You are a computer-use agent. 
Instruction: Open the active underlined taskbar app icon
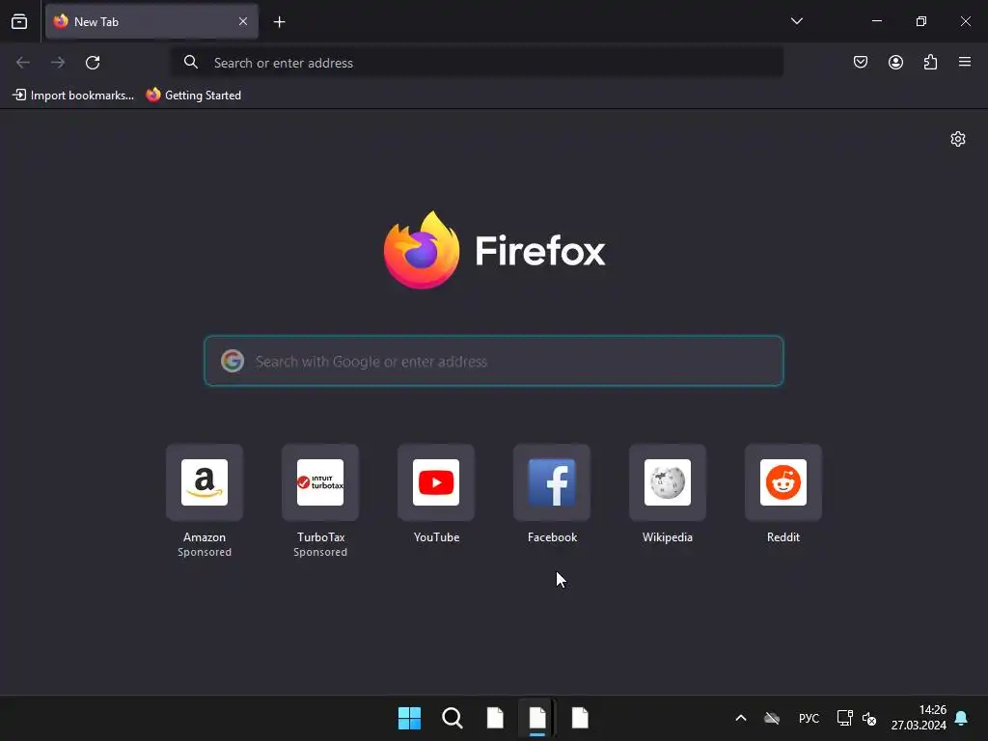tap(537, 718)
